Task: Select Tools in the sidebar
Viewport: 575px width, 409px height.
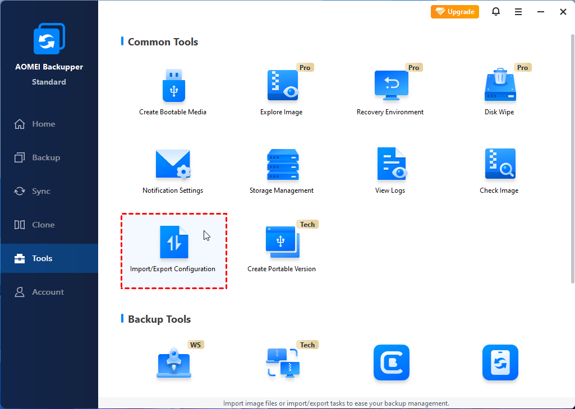Action: [x=49, y=258]
